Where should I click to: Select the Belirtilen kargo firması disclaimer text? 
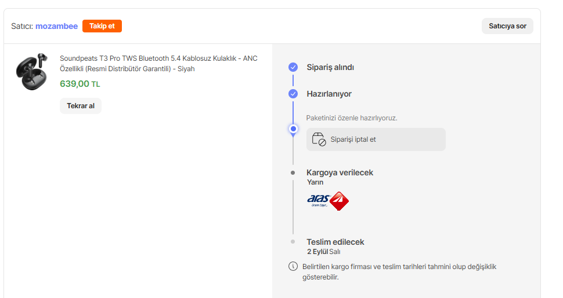[399, 272]
